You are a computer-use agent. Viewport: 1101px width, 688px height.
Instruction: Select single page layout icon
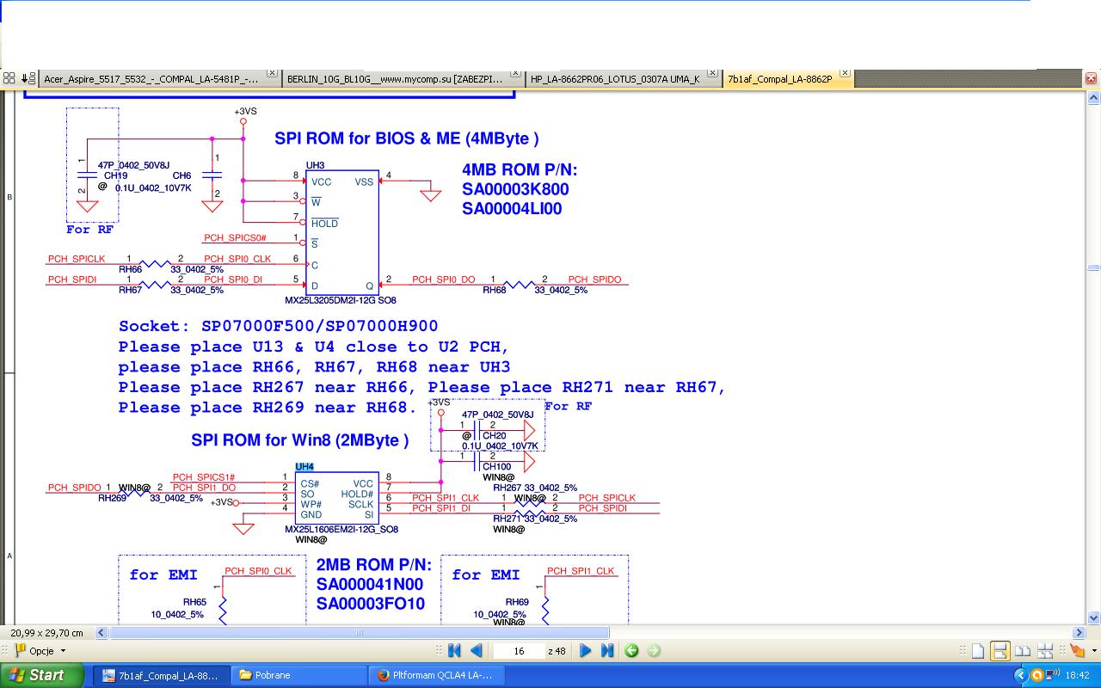977,651
